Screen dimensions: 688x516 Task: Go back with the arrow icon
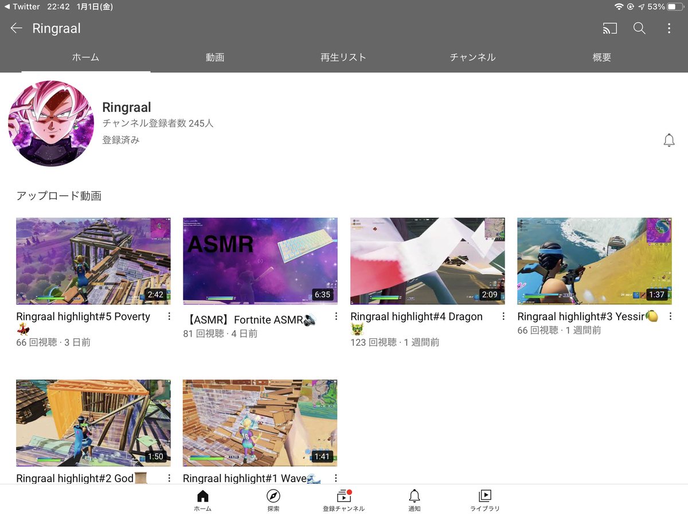[x=16, y=28]
